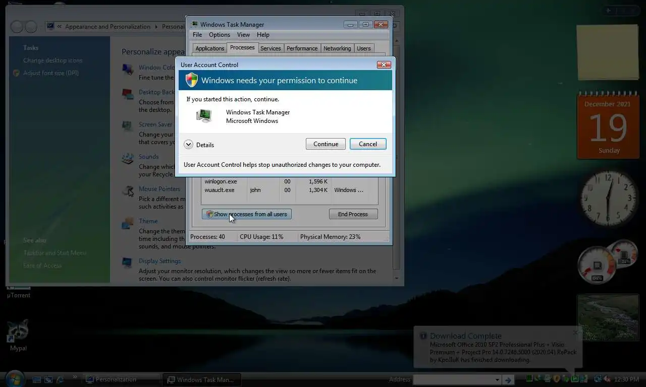
Task: Switch to the Networking tab in Task Manager
Action: [337, 48]
